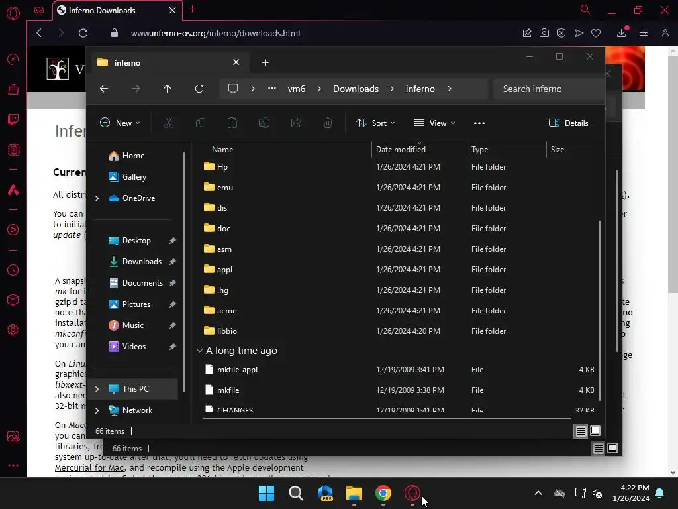The image size is (678, 509).
Task: Click the Search inferno field
Action: (549, 89)
